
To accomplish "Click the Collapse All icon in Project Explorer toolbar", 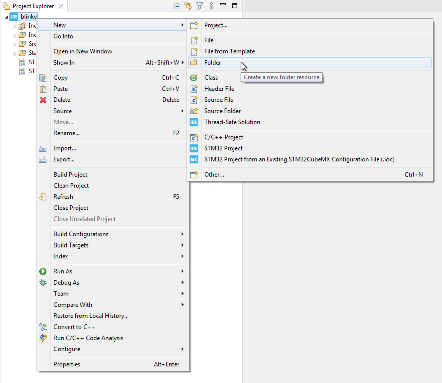I will (177, 6).
